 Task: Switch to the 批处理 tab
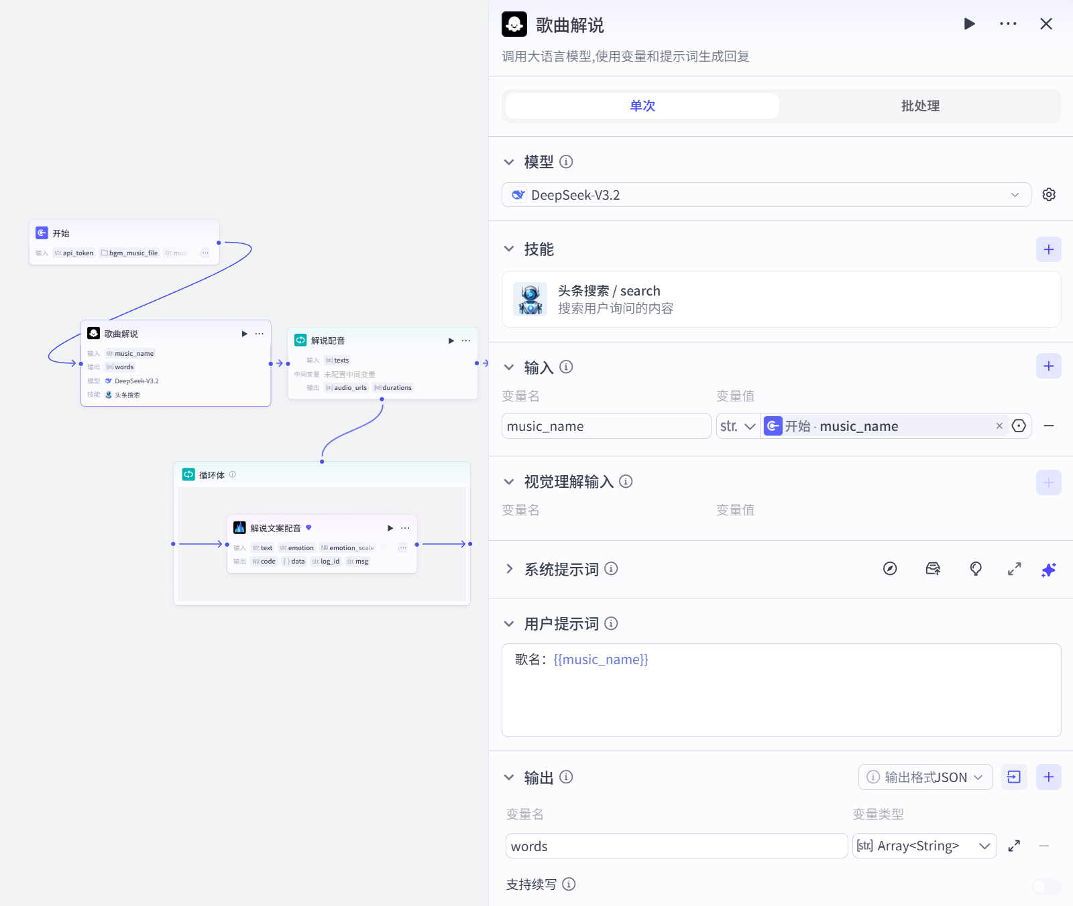(x=920, y=106)
